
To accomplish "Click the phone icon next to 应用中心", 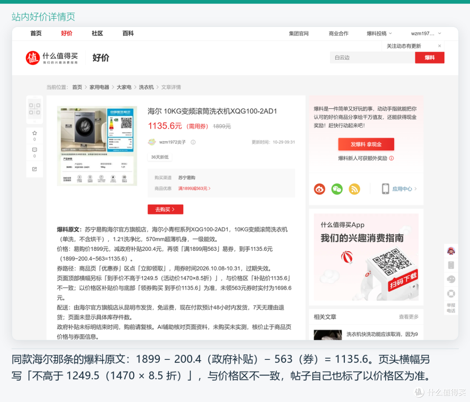I will 386,189.
